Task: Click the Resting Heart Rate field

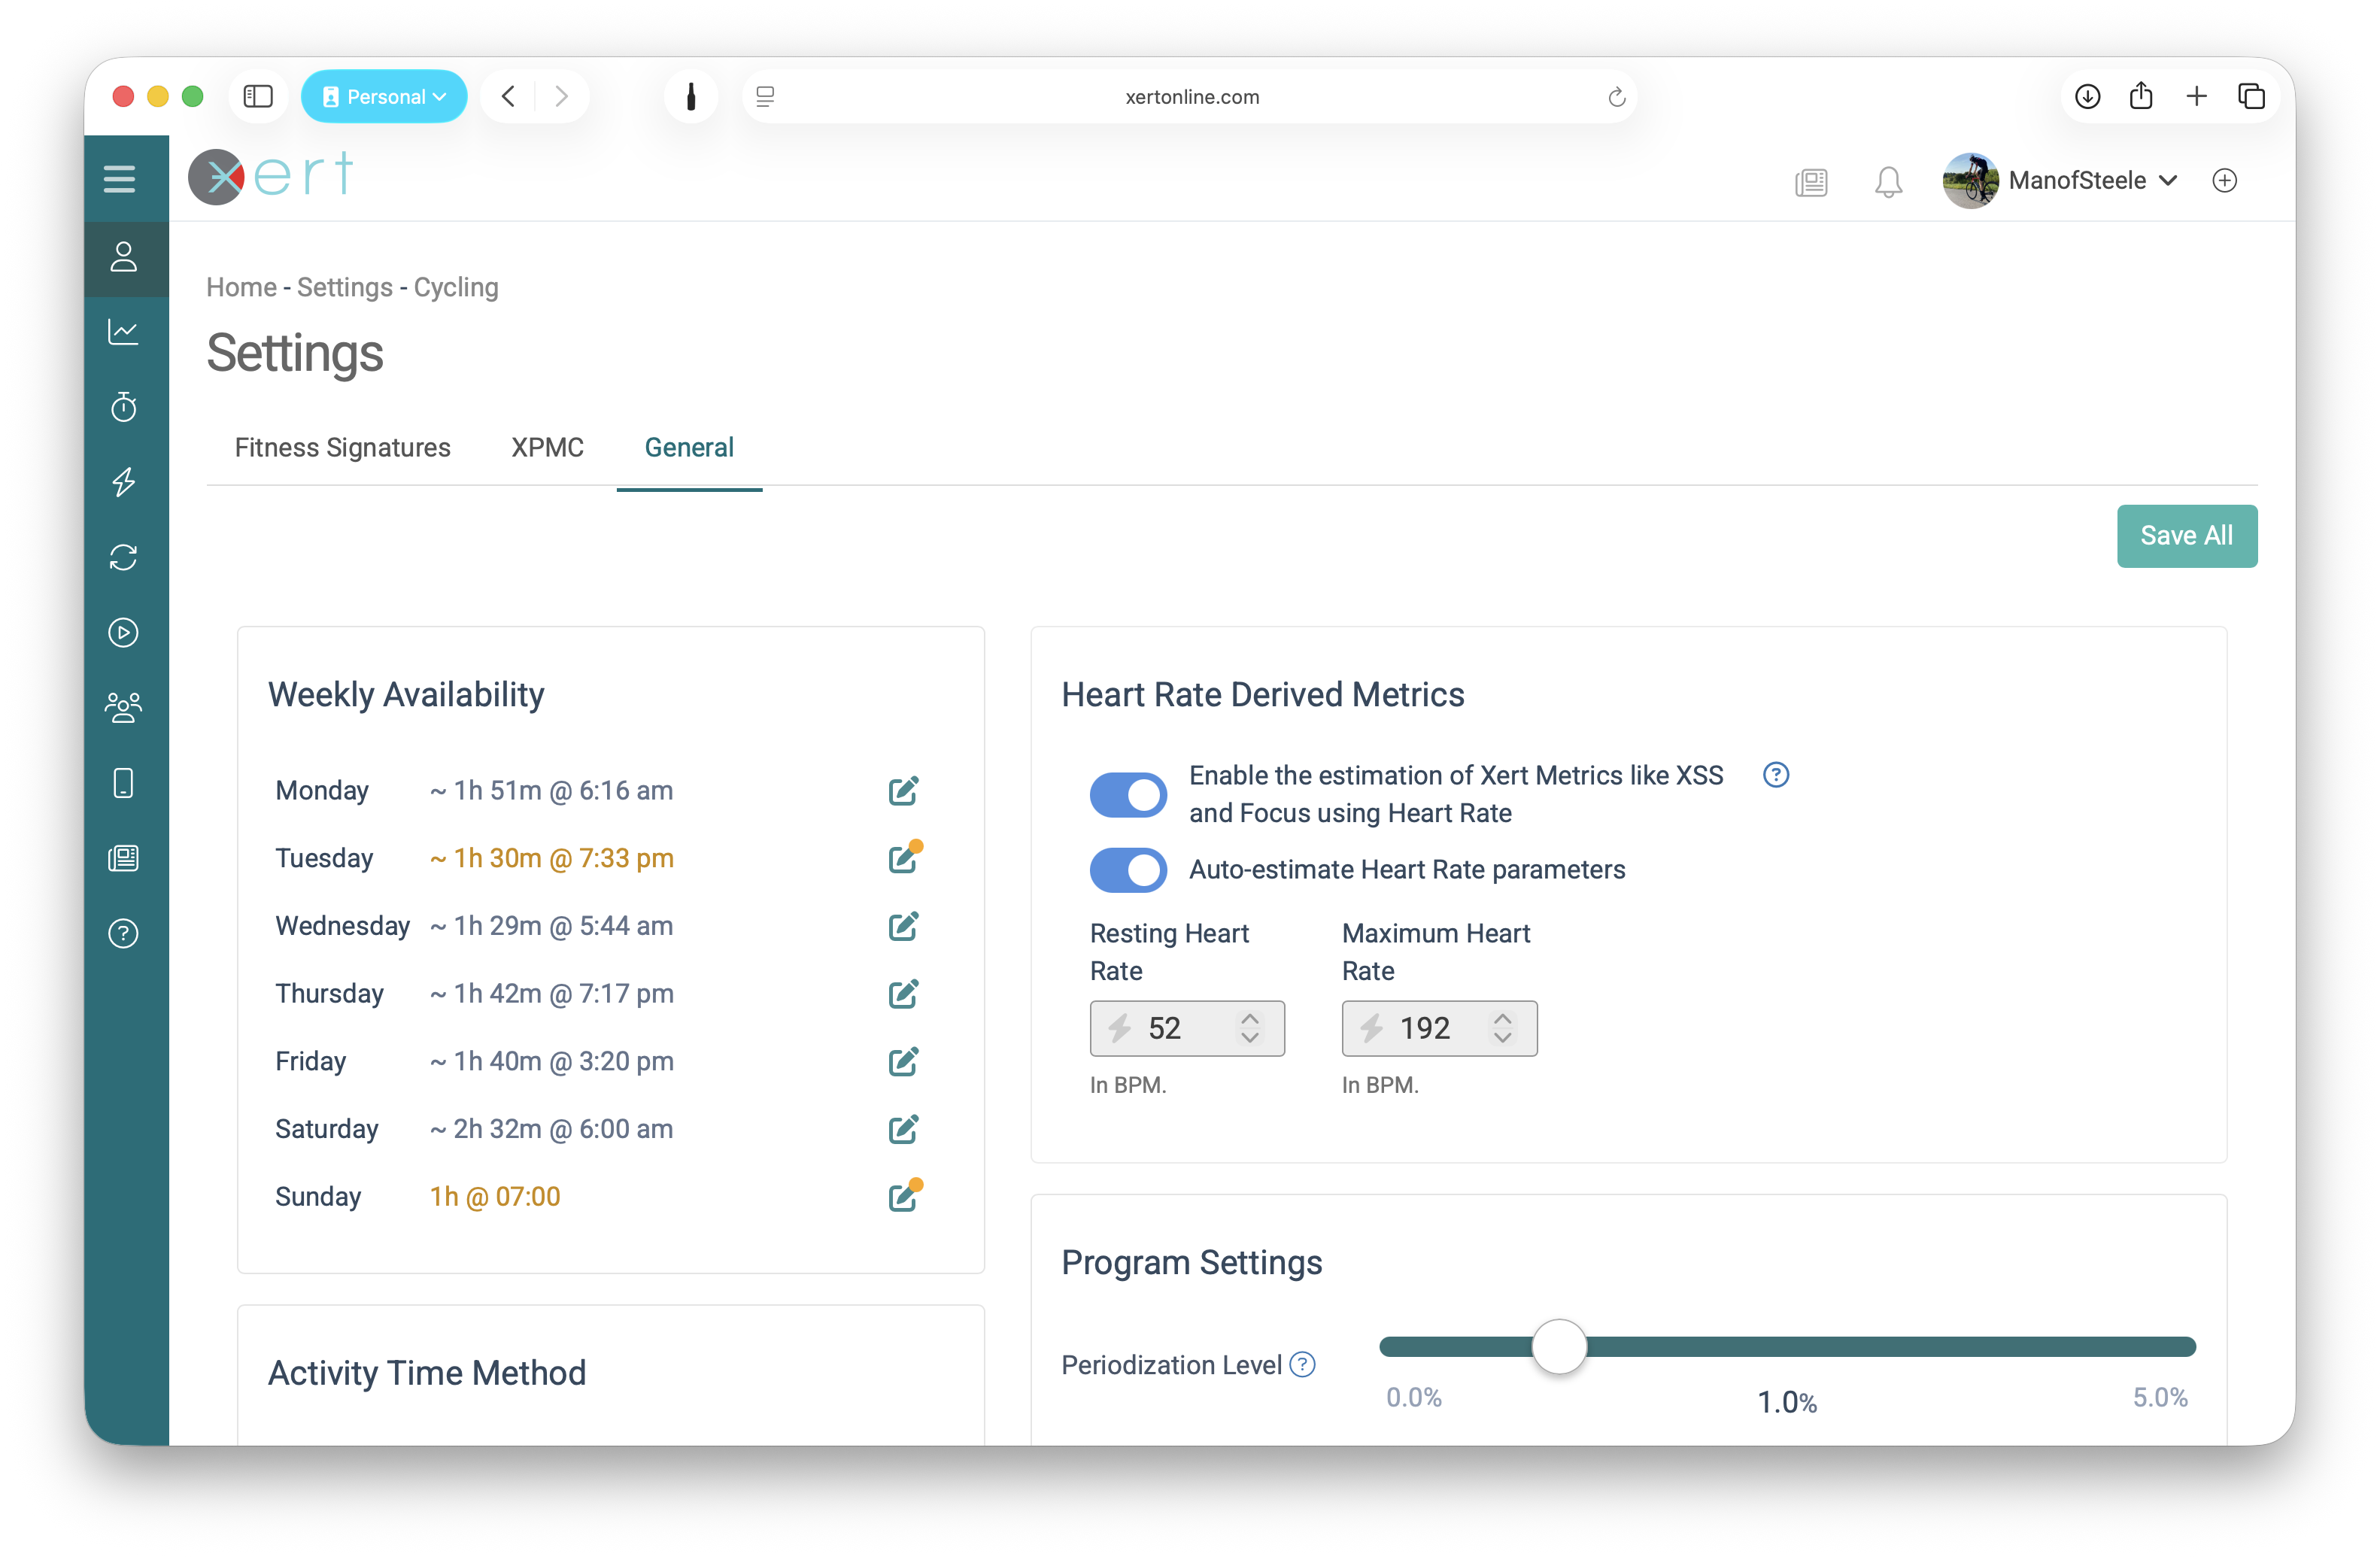Action: coord(1187,1028)
